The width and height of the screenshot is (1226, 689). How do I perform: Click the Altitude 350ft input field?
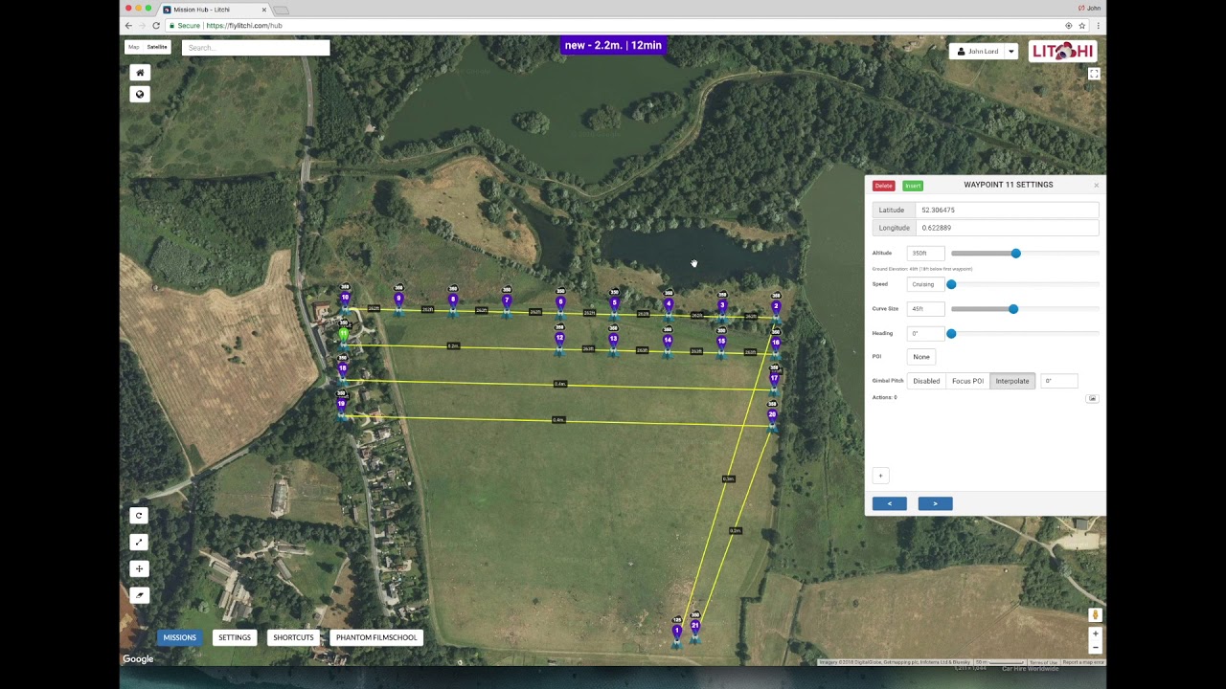click(925, 254)
